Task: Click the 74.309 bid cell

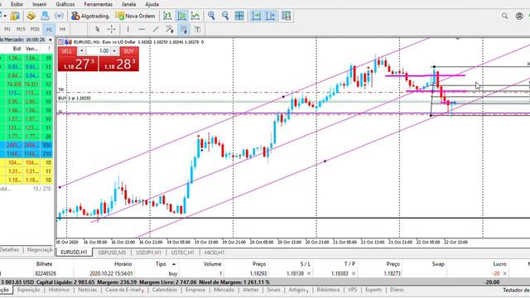Action: tap(14, 84)
